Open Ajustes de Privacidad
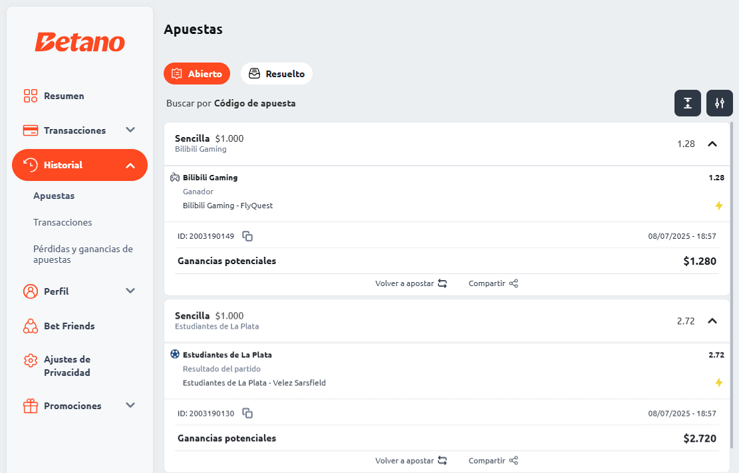Screen dimensions: 739x473 (67, 366)
